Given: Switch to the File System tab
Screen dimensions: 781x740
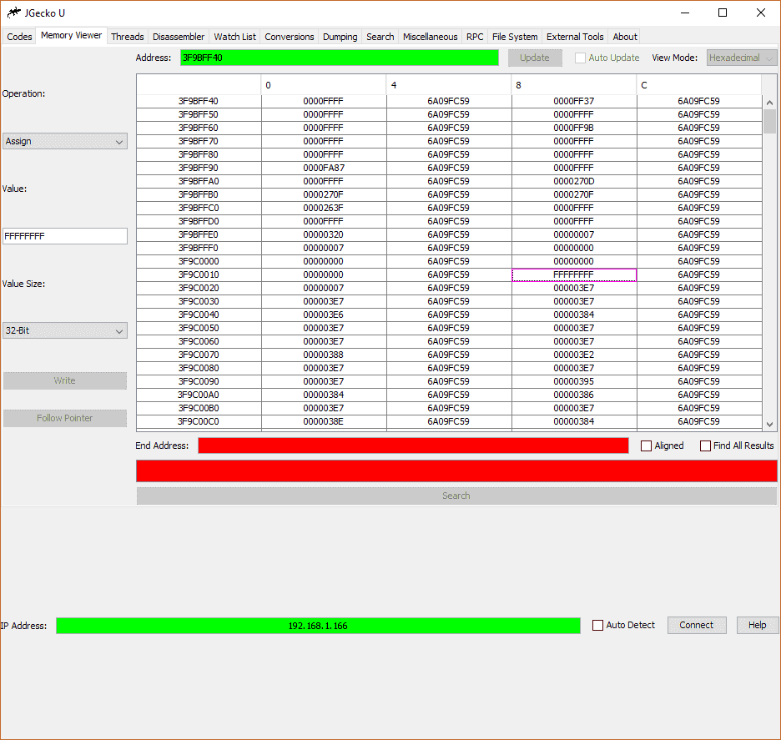Looking at the screenshot, I should (x=515, y=37).
